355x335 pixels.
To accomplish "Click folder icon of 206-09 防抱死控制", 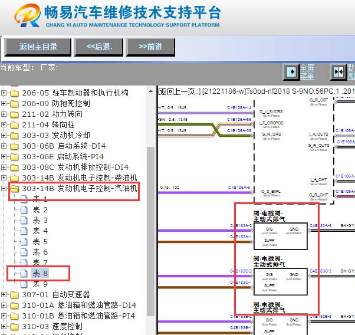I will click(x=14, y=104).
